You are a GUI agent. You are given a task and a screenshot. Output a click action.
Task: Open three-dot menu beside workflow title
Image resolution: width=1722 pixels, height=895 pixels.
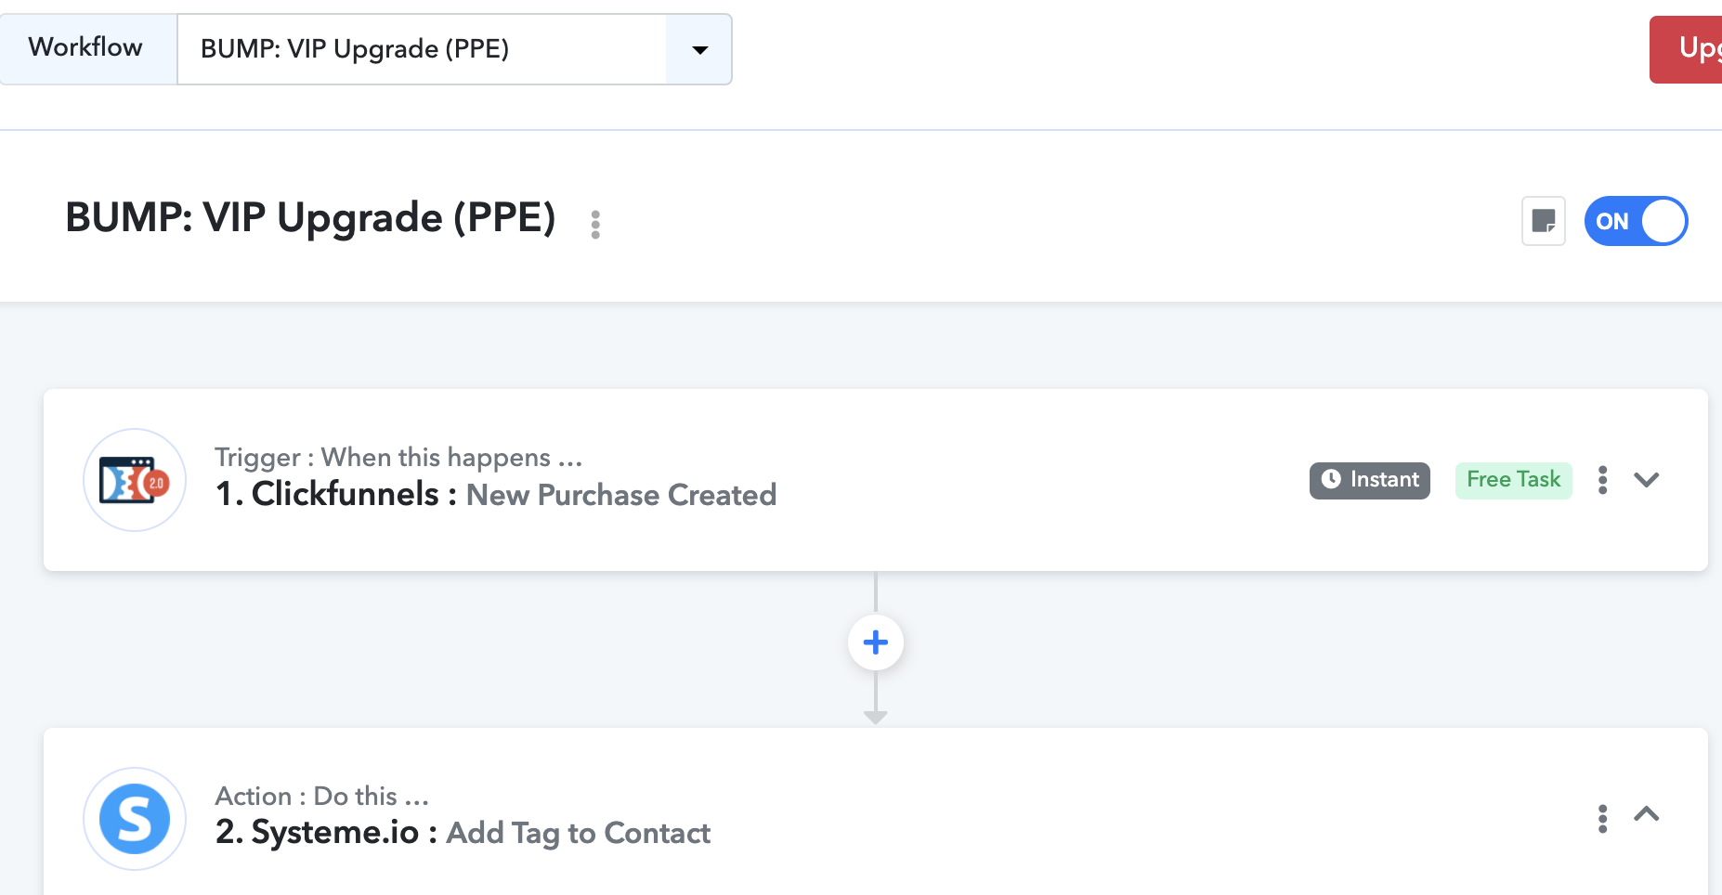595,225
